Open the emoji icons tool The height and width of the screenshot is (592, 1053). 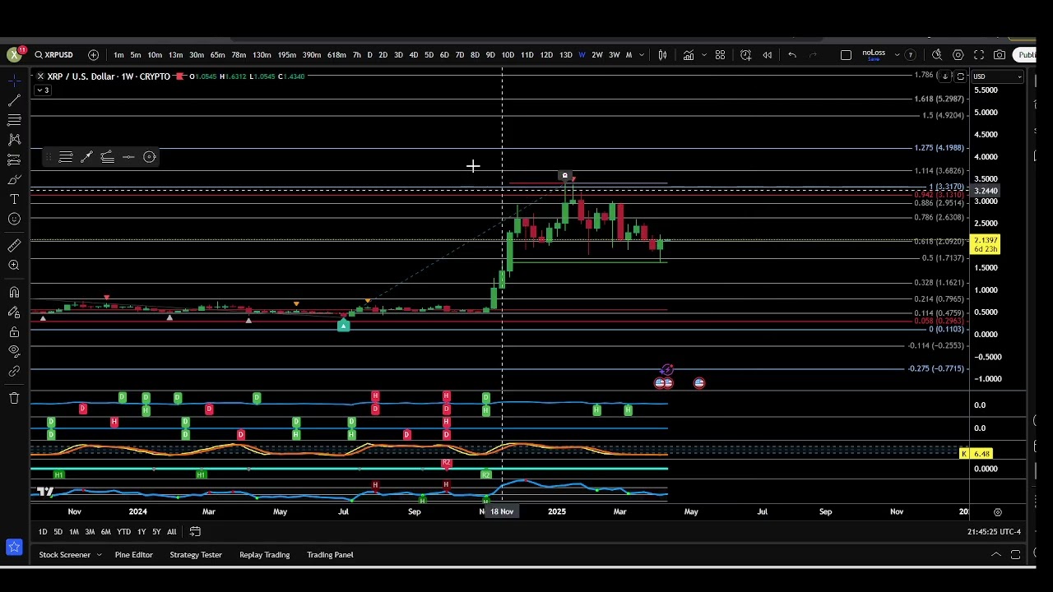(x=14, y=220)
